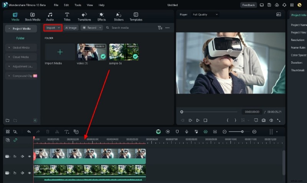Open the Media tab
The image size is (307, 183).
tap(15, 17)
